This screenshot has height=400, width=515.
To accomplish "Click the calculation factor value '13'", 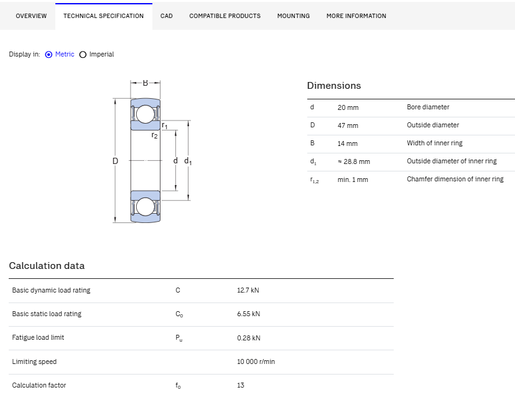I will pyautogui.click(x=241, y=385).
